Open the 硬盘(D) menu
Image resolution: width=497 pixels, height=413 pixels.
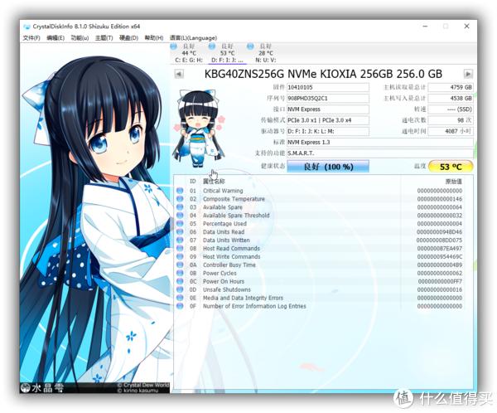[128, 38]
